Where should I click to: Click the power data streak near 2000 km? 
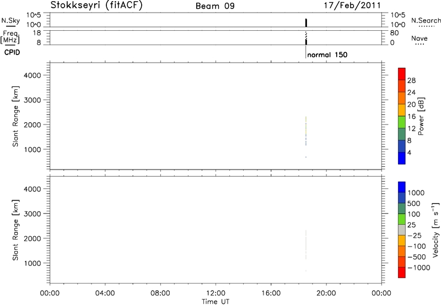(x=306, y=131)
